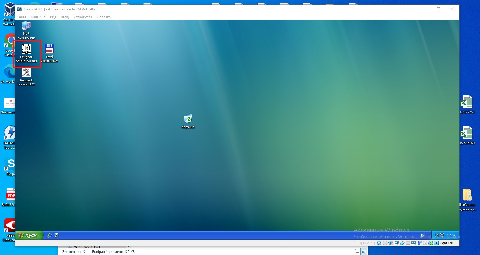
Task: Click the recording status icon
Action: pyautogui.click(x=419, y=243)
